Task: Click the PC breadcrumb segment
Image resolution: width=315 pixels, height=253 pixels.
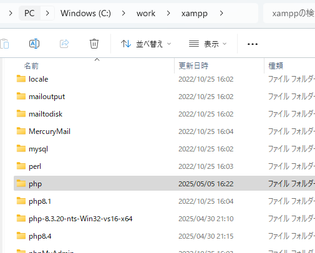Action: pos(29,13)
